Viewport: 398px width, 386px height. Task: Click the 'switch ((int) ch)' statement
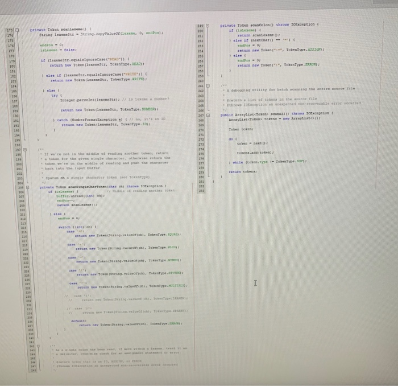pos(75,227)
